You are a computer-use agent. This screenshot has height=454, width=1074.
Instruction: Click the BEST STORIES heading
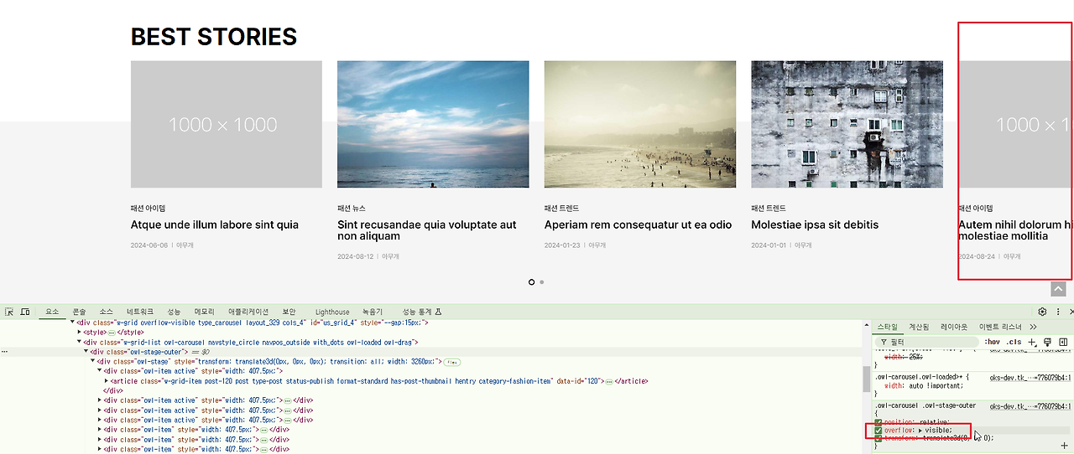click(214, 37)
